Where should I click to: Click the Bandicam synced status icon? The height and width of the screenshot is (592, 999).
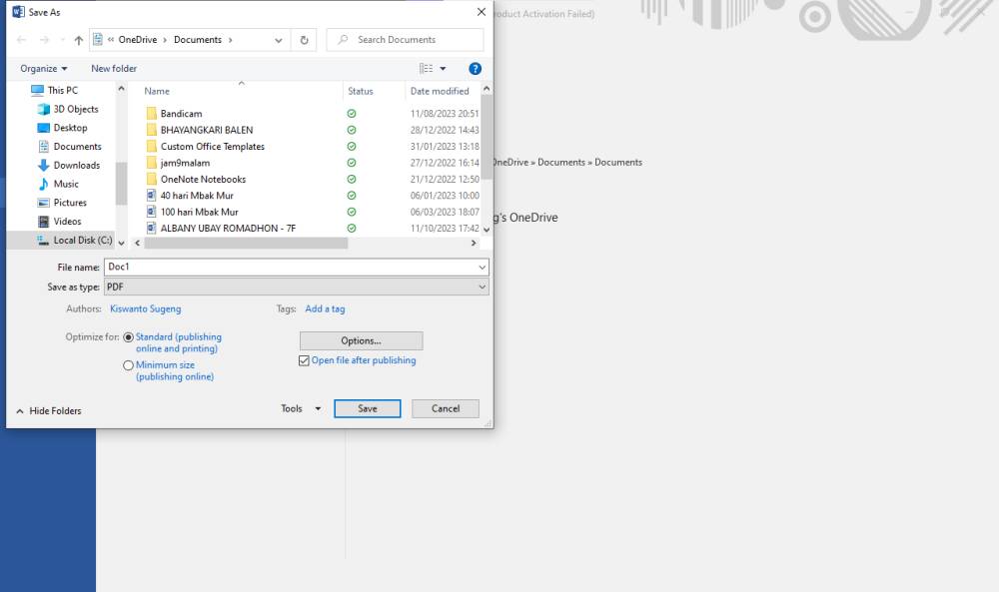(351, 113)
